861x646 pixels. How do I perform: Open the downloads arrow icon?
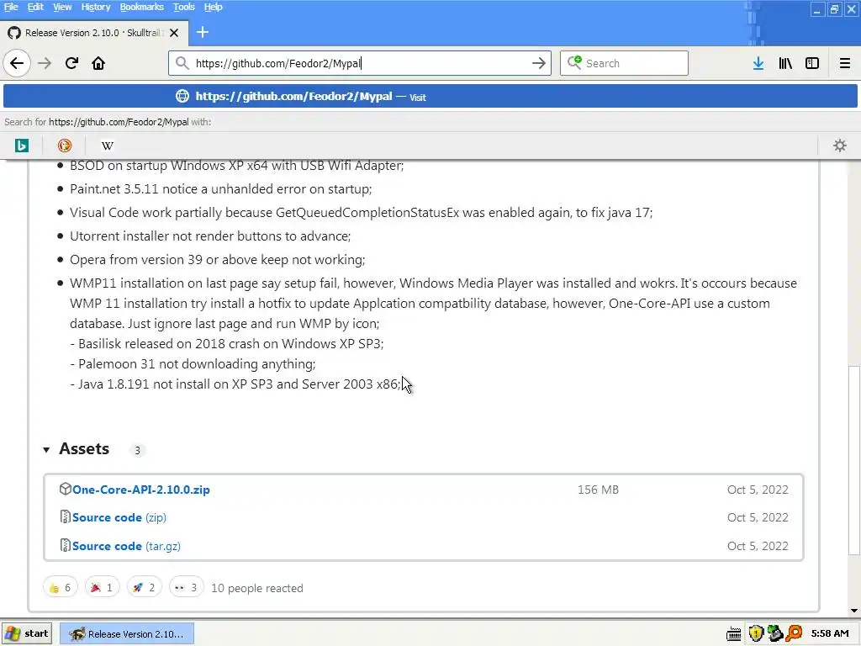758,63
